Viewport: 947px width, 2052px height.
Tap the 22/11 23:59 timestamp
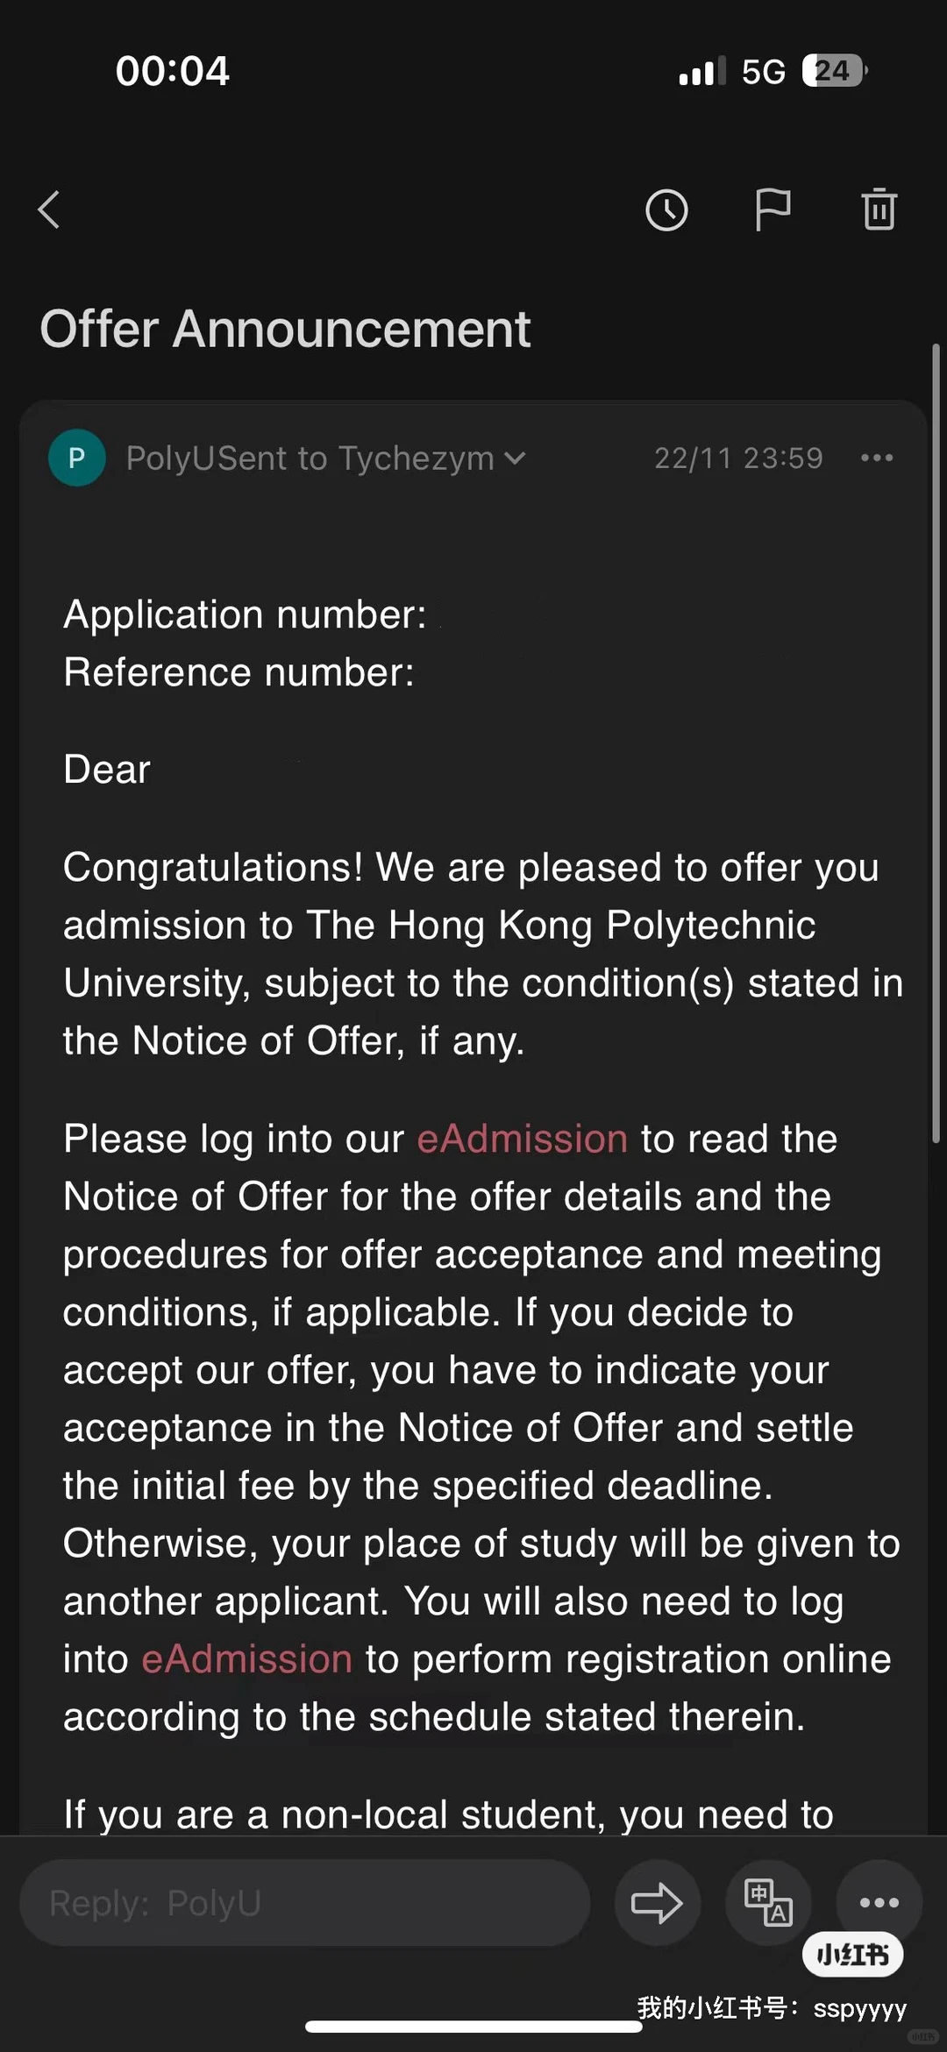coord(738,458)
